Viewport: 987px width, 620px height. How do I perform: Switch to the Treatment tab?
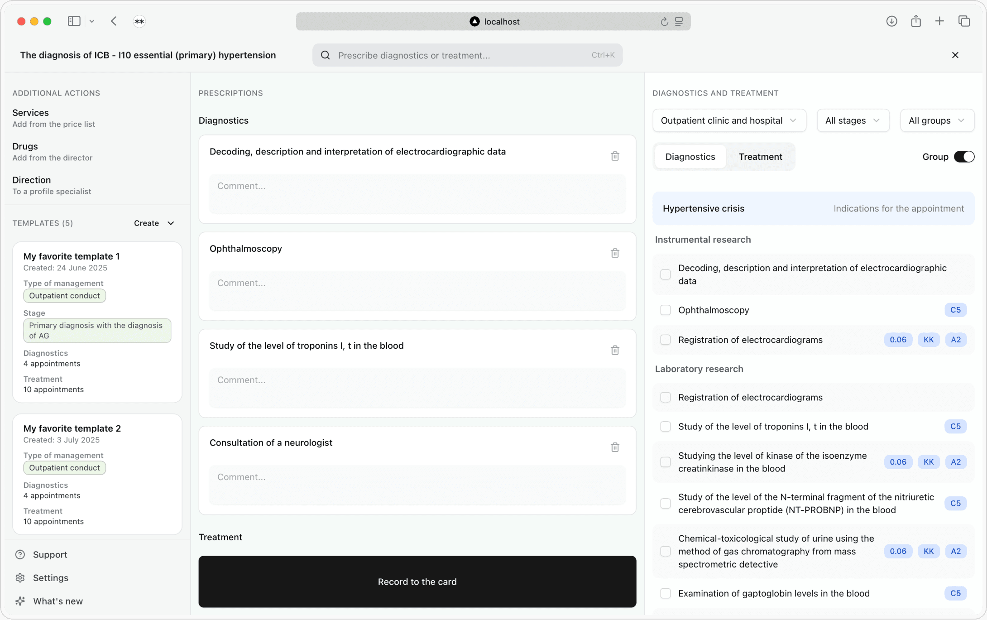pyautogui.click(x=760, y=157)
